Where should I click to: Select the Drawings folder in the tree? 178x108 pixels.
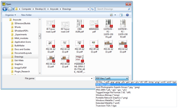19,57
